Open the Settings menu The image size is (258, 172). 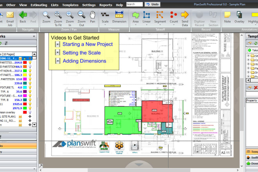click(89, 5)
